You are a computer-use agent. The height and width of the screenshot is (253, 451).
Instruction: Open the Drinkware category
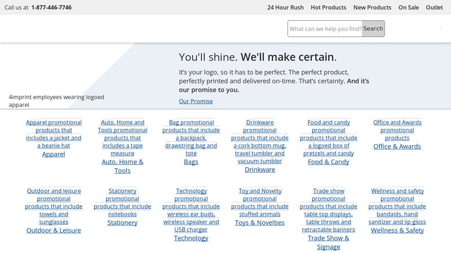click(260, 169)
